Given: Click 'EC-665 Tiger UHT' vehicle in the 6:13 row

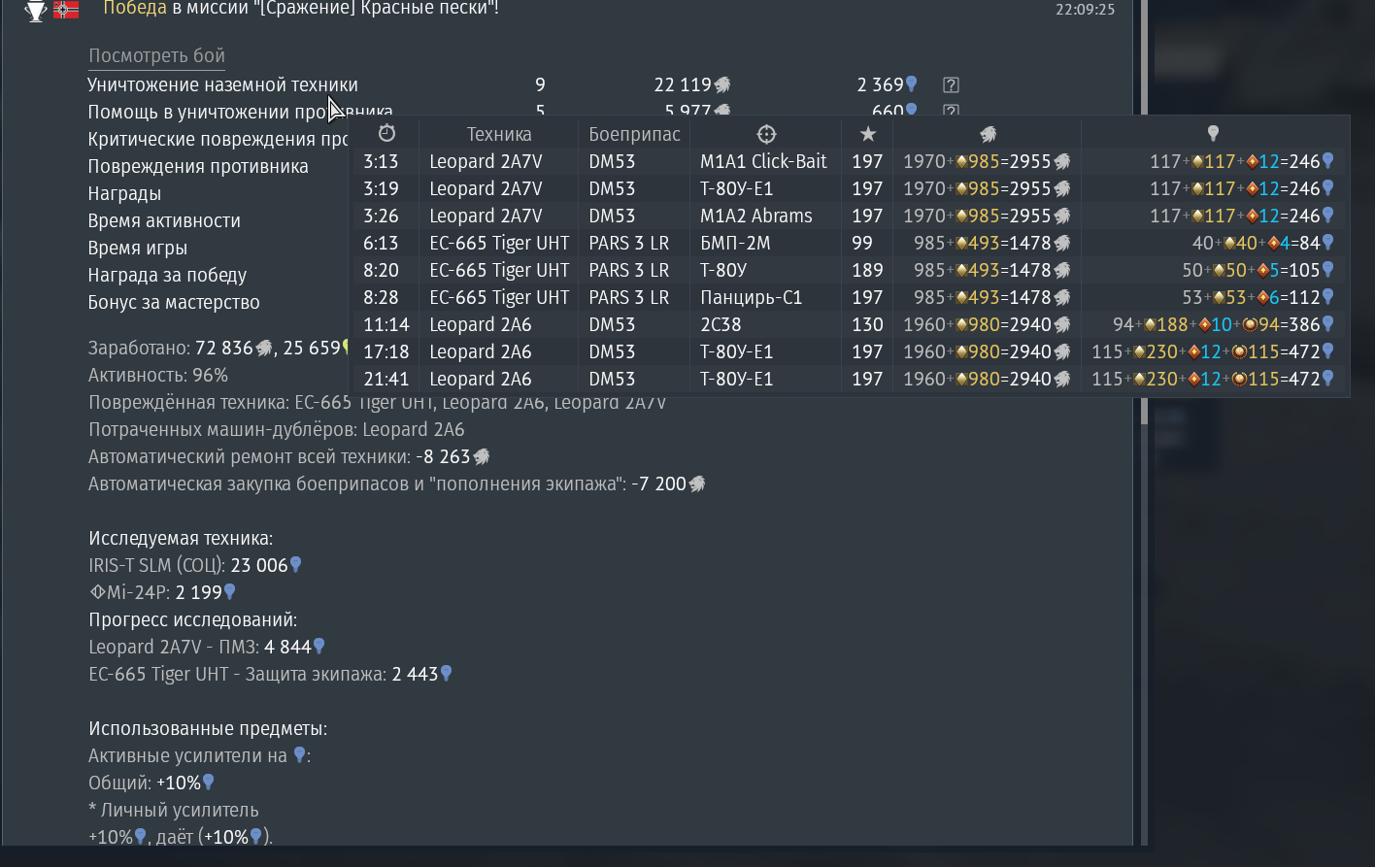Looking at the screenshot, I should 499,243.
